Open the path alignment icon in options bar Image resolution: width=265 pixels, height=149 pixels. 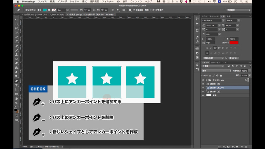pyautogui.click(x=118, y=10)
